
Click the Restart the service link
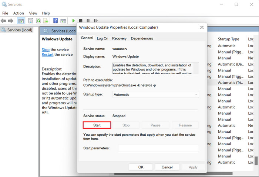(47, 55)
